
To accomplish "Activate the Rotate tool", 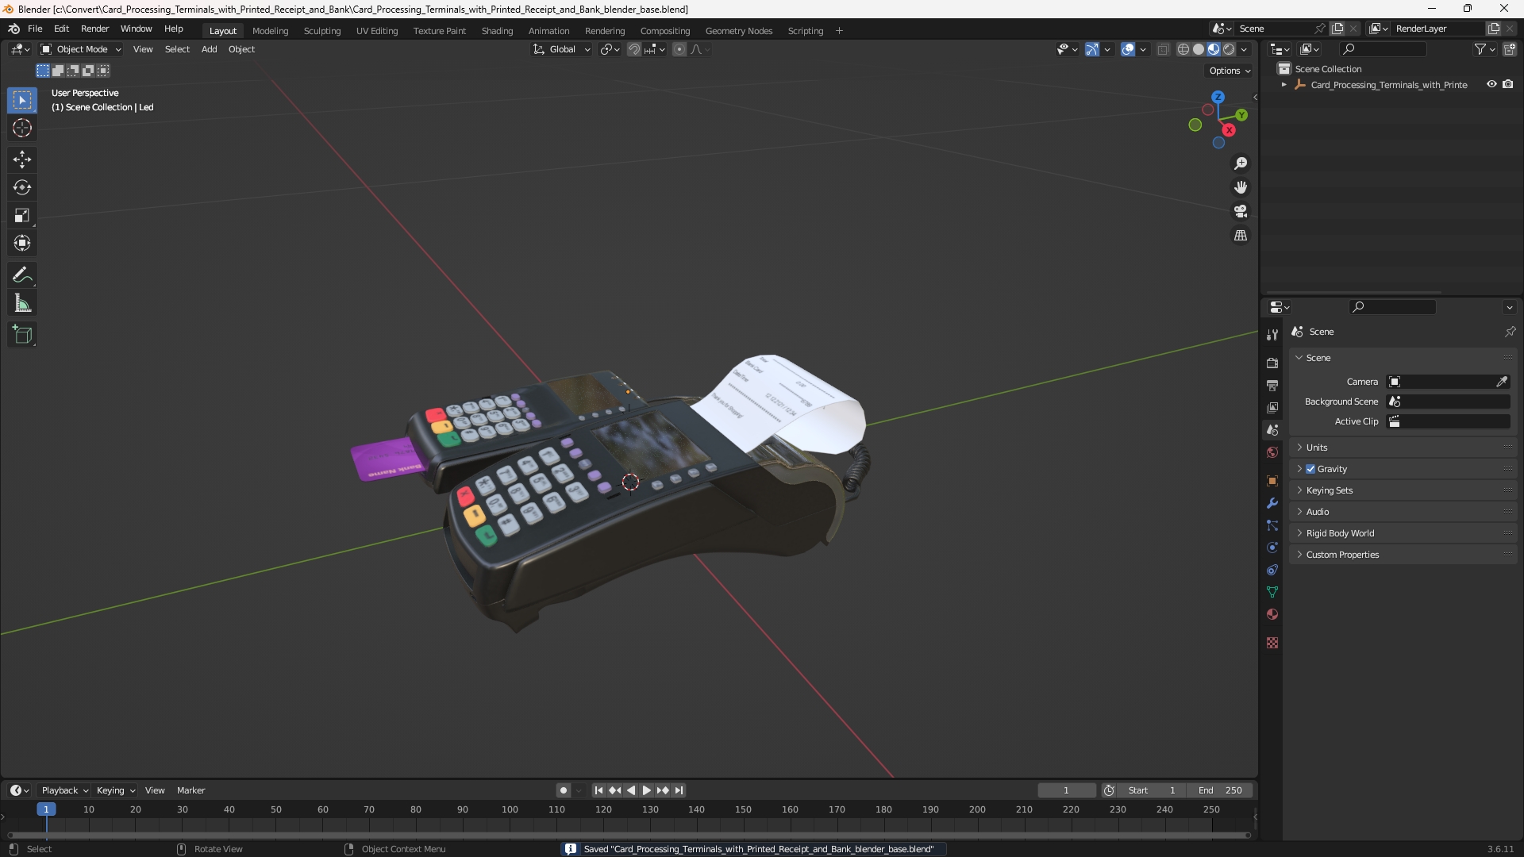I will [22, 187].
